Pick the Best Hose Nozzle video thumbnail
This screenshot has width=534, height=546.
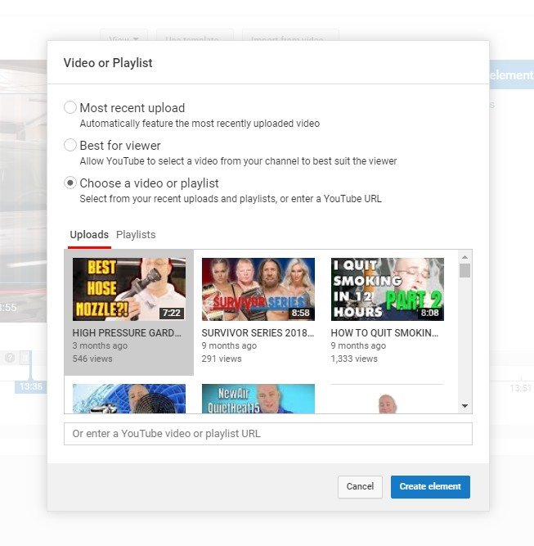click(x=129, y=289)
